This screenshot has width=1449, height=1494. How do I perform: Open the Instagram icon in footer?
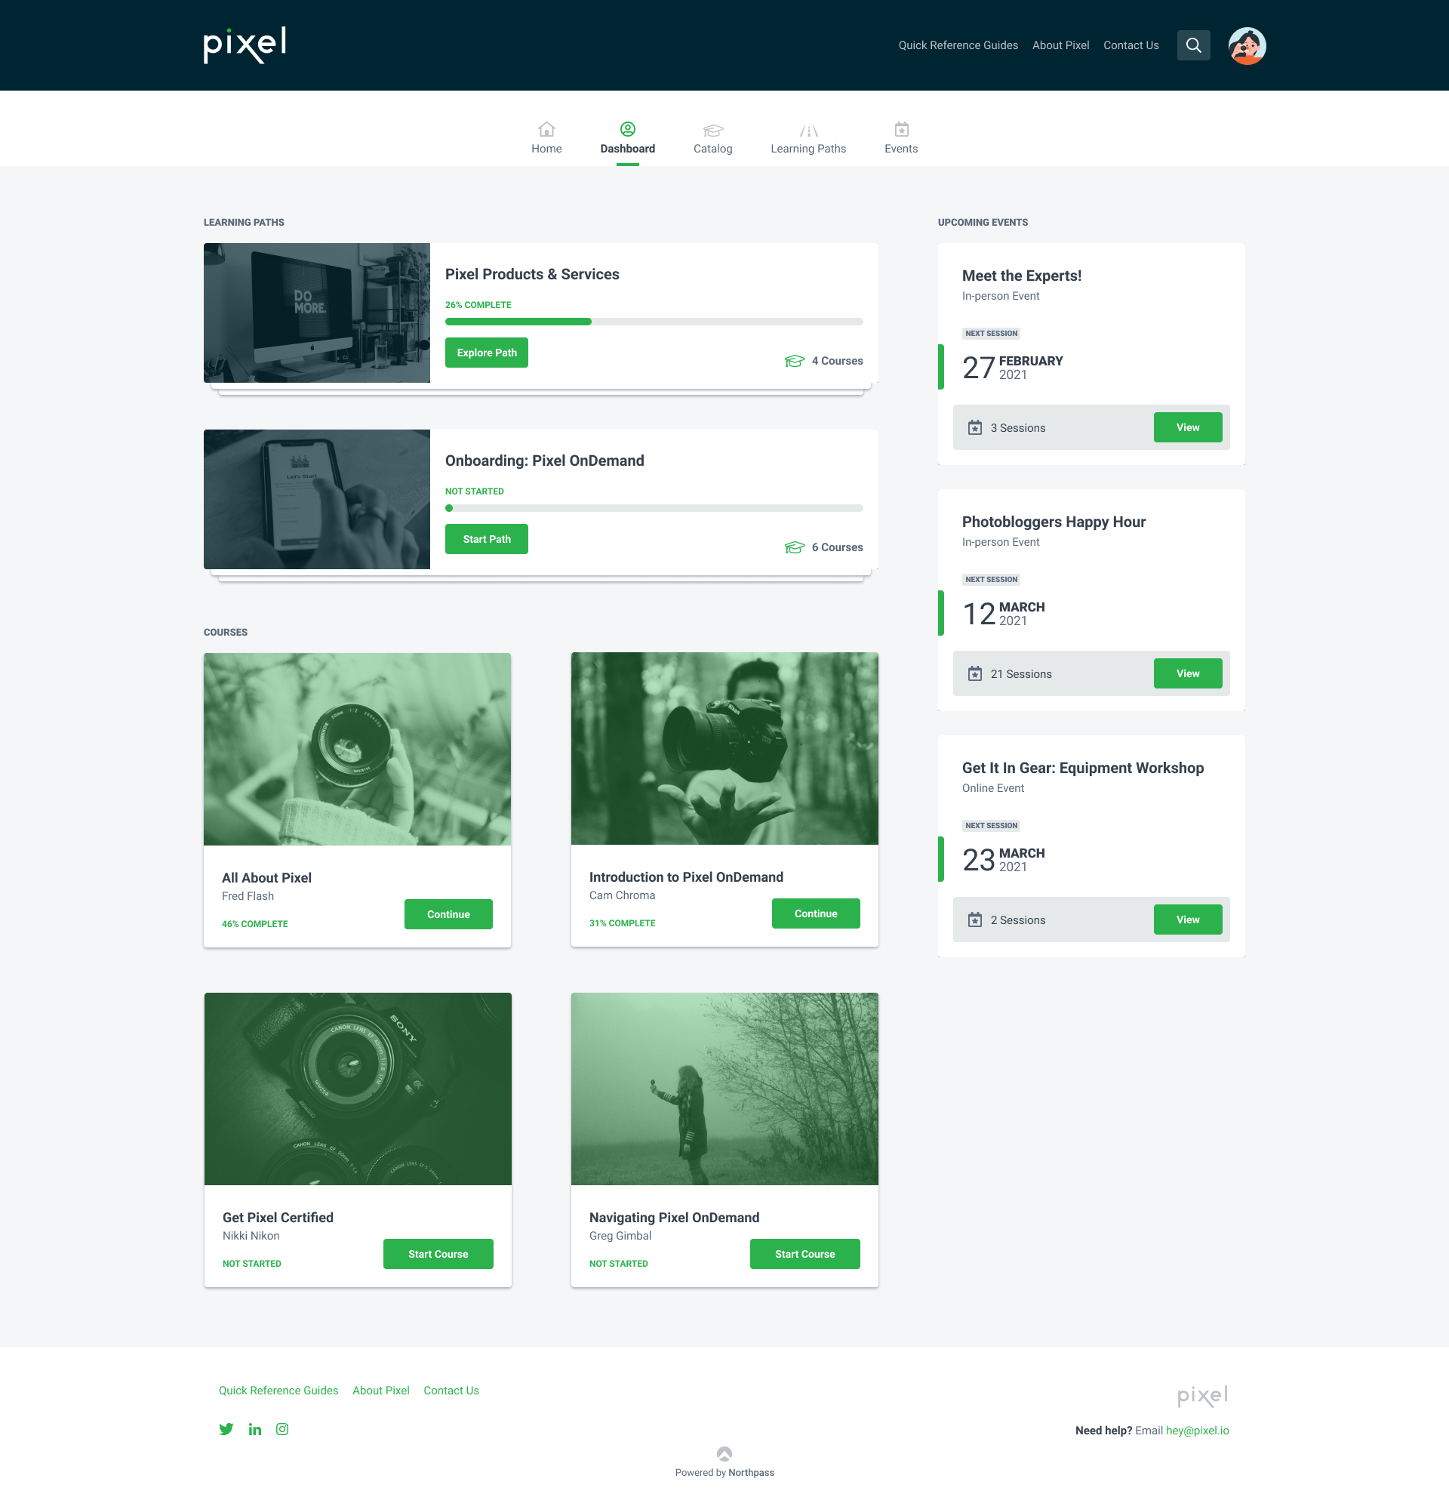pyautogui.click(x=282, y=1429)
